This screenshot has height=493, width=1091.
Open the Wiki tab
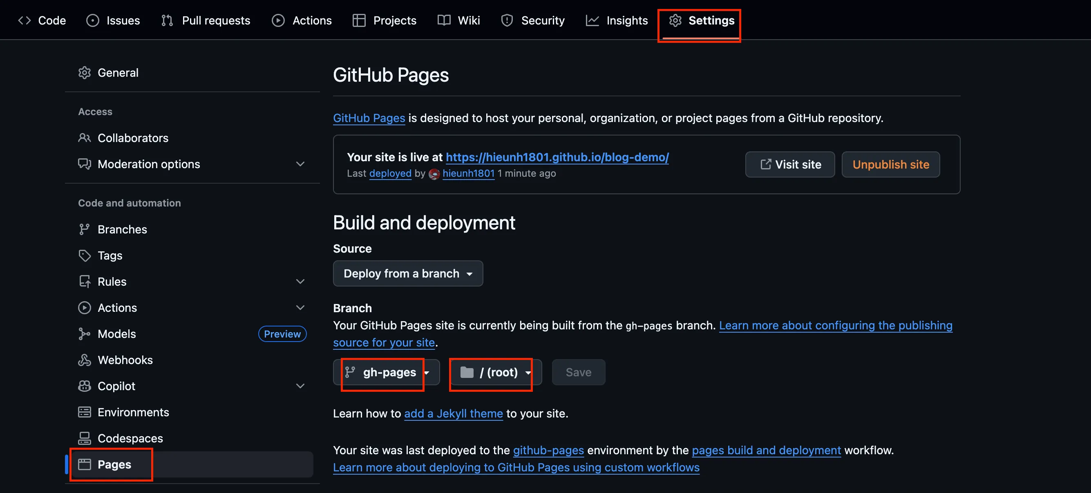(459, 20)
